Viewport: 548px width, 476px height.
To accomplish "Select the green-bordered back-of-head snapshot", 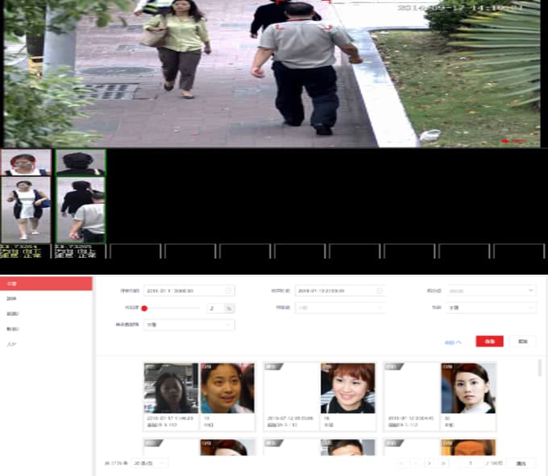I will [x=81, y=162].
